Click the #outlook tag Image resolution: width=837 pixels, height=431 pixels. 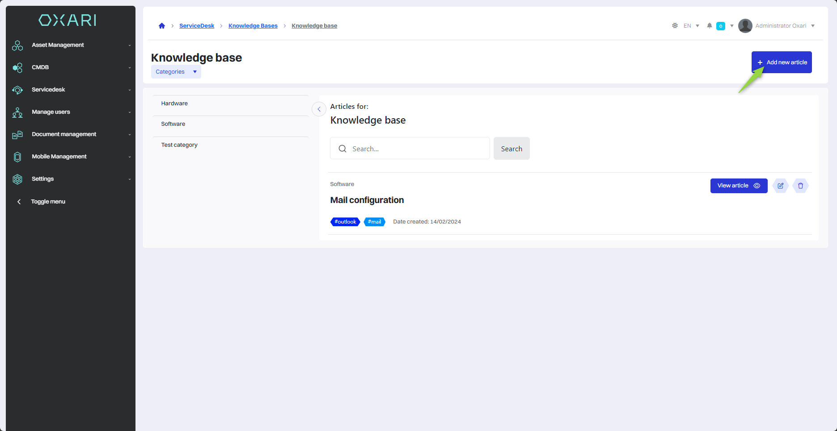coord(345,222)
